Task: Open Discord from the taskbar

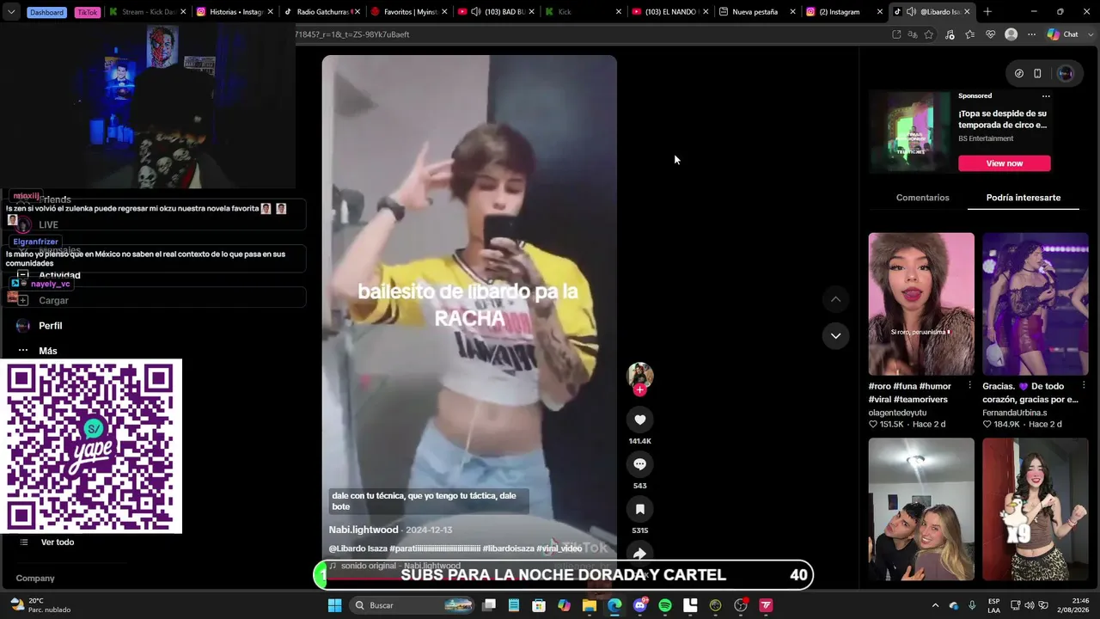Action: tap(640, 605)
